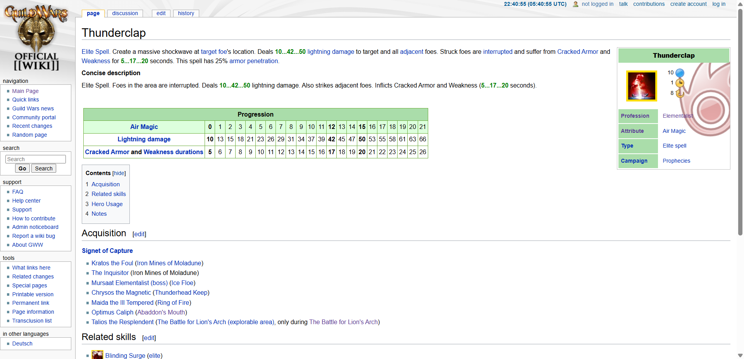
Task: Open About GWW
Action: point(28,245)
